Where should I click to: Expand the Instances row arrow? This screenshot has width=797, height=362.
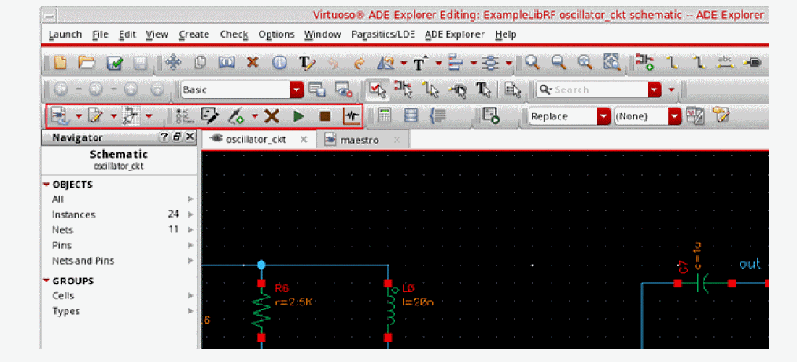click(190, 214)
